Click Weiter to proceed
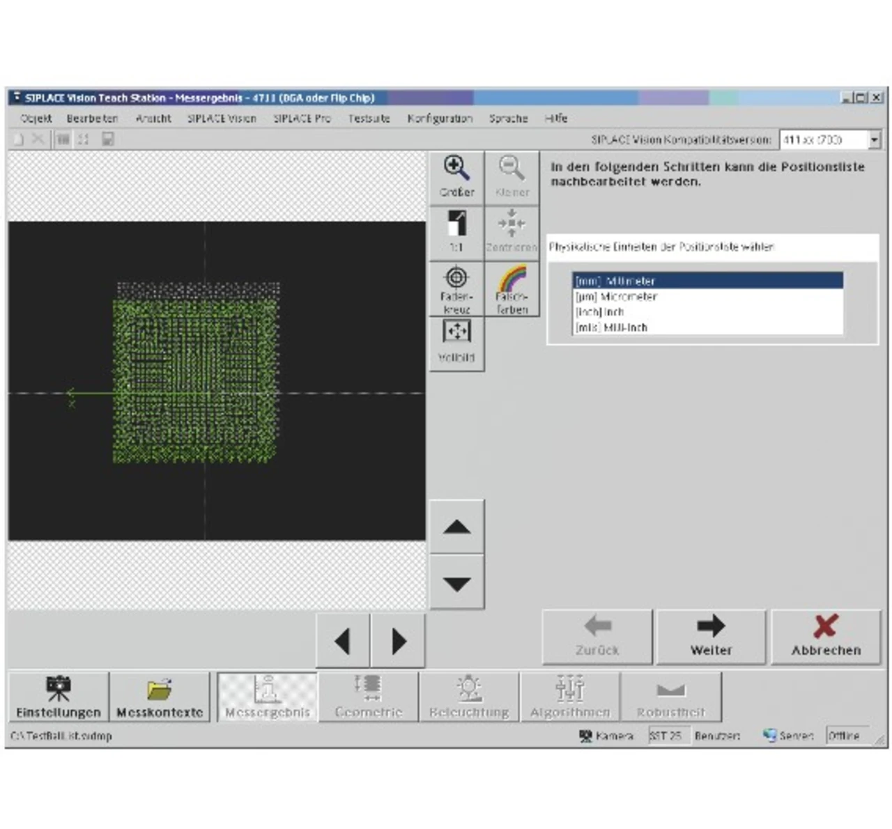The height and width of the screenshot is (829, 892). click(x=711, y=637)
